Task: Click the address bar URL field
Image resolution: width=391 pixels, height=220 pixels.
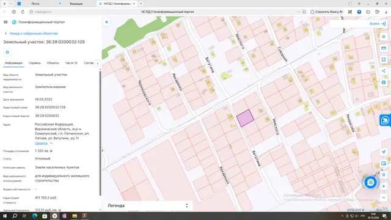Action: coord(167,12)
